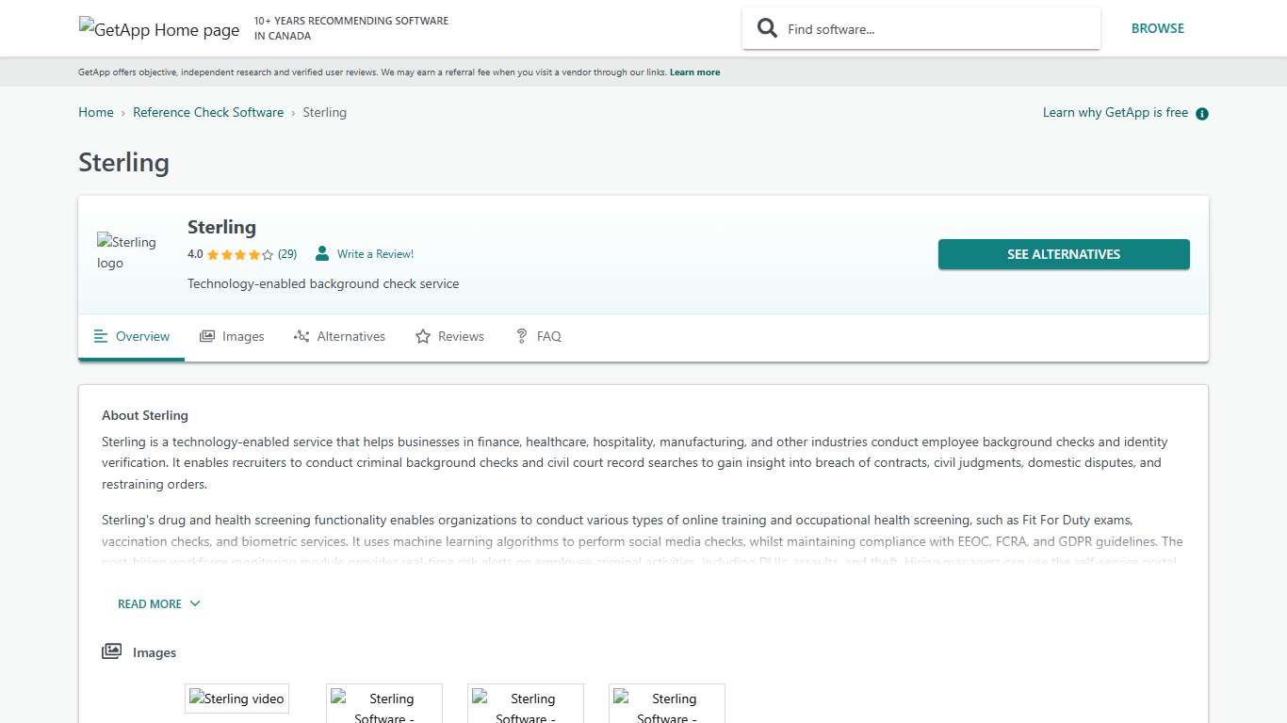The height and width of the screenshot is (723, 1287).
Task: Open the Sterling video thumbnail
Action: pos(236,699)
